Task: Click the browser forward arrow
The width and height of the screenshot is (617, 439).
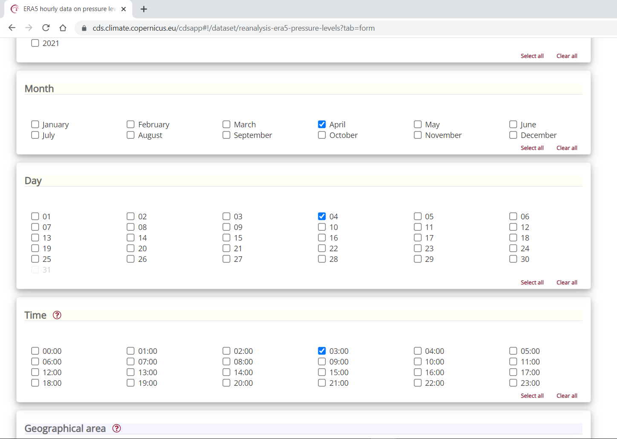Action: 29,28
